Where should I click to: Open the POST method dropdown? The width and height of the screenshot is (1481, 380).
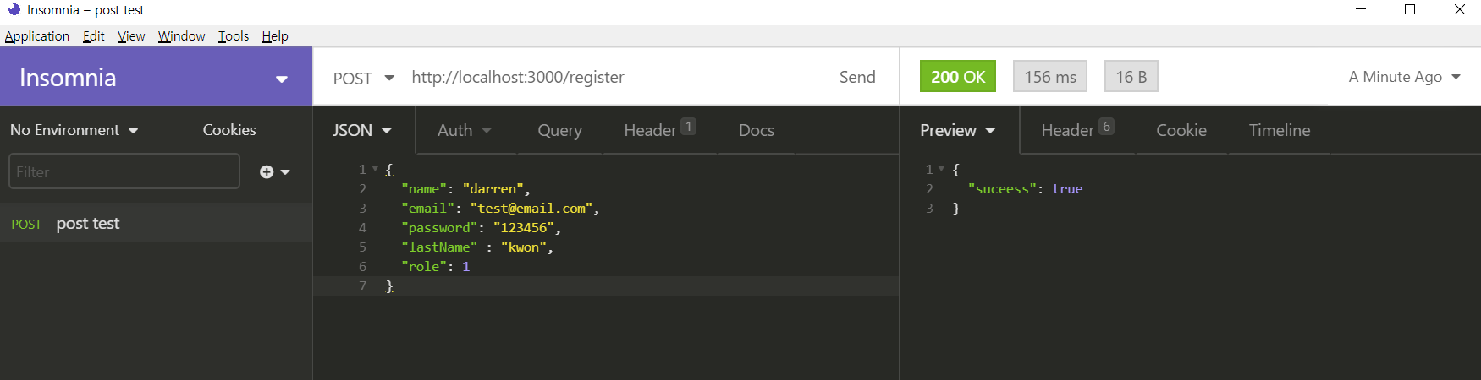click(x=364, y=78)
